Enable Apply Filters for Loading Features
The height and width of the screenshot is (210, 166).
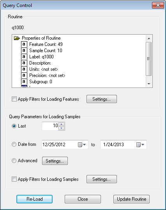click(14, 99)
